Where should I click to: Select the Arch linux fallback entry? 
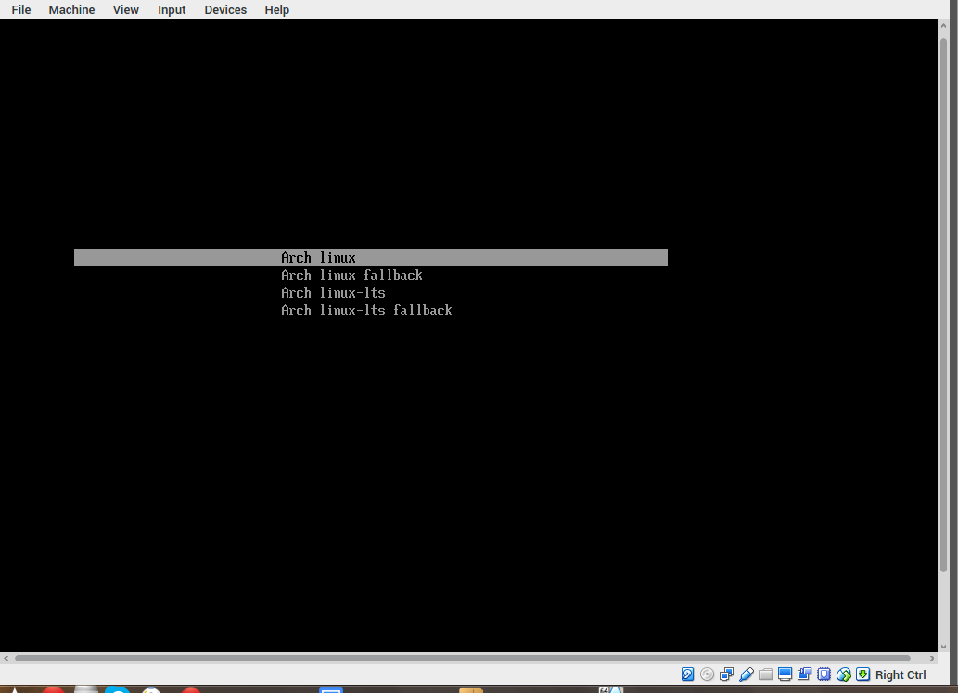coord(351,275)
